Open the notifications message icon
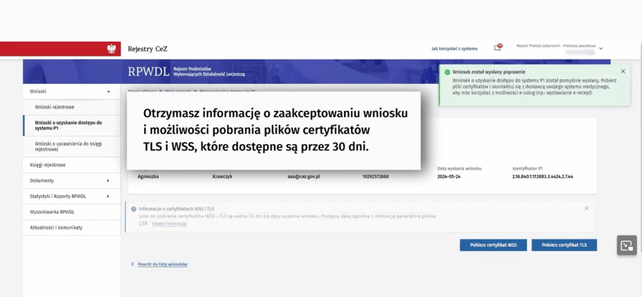This screenshot has height=297, width=642. [x=497, y=48]
